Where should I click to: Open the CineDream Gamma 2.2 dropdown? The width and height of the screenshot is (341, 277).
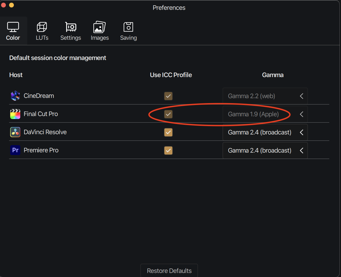[265, 96]
